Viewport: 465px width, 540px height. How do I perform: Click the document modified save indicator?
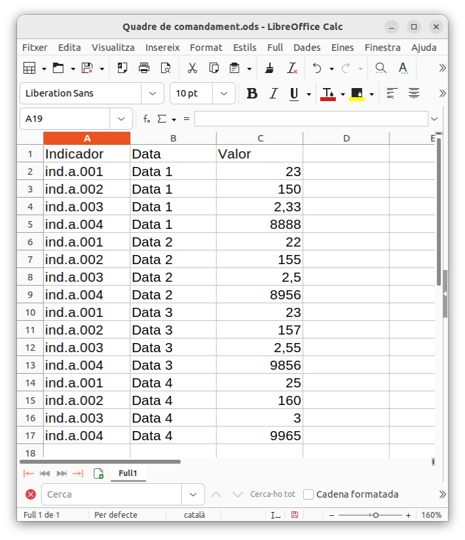(295, 515)
